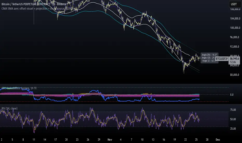Click date 11 on the time axis

click(34, 139)
